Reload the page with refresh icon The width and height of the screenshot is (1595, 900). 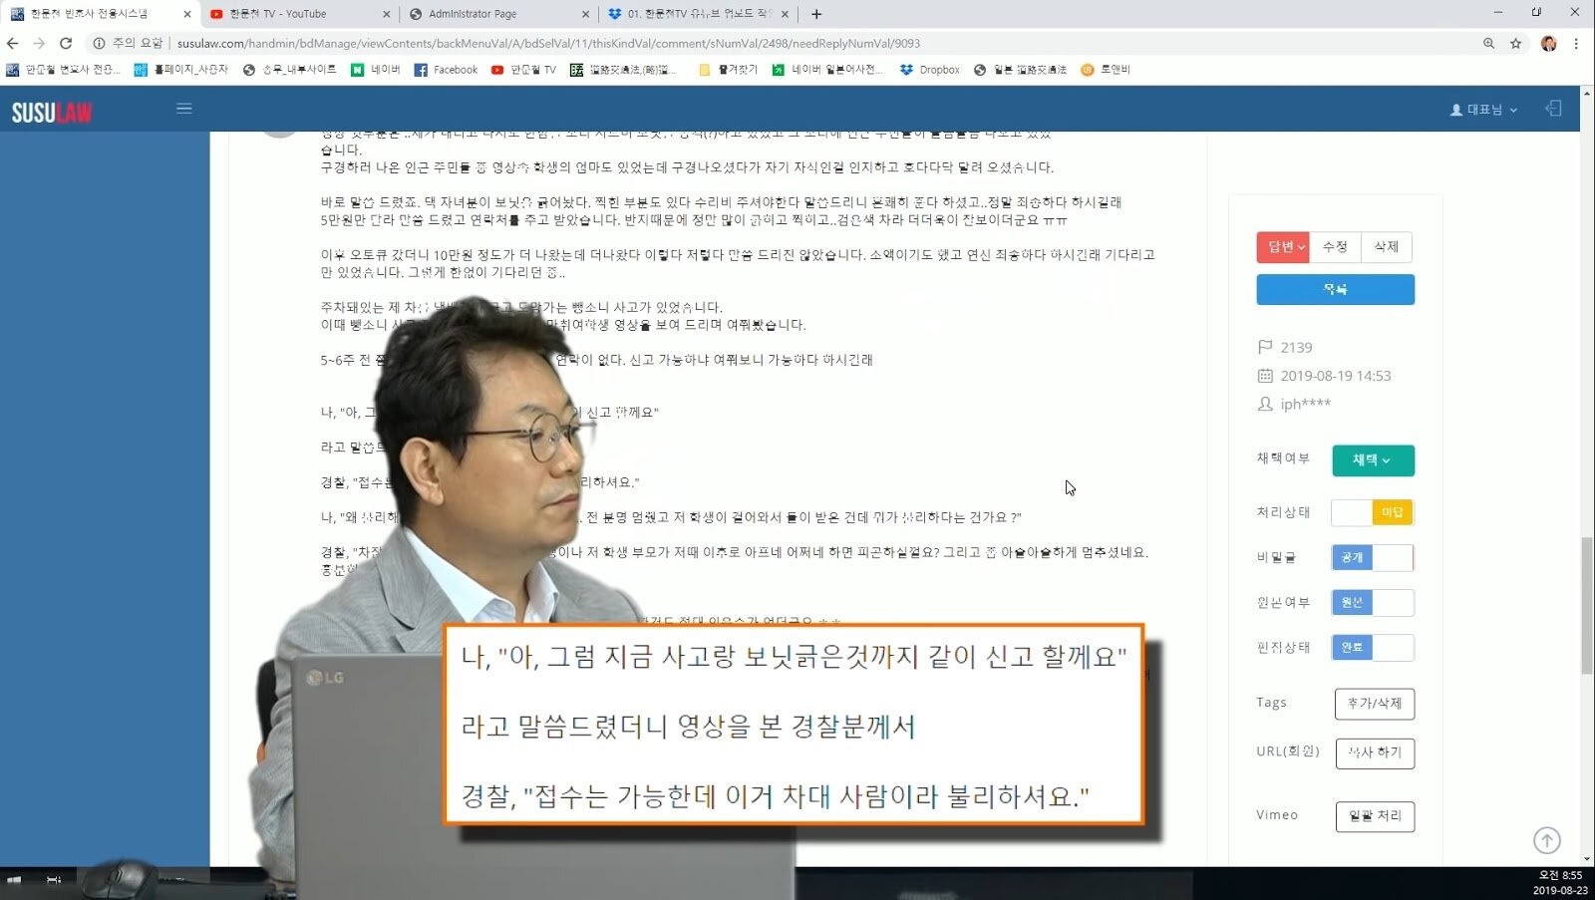(66, 43)
